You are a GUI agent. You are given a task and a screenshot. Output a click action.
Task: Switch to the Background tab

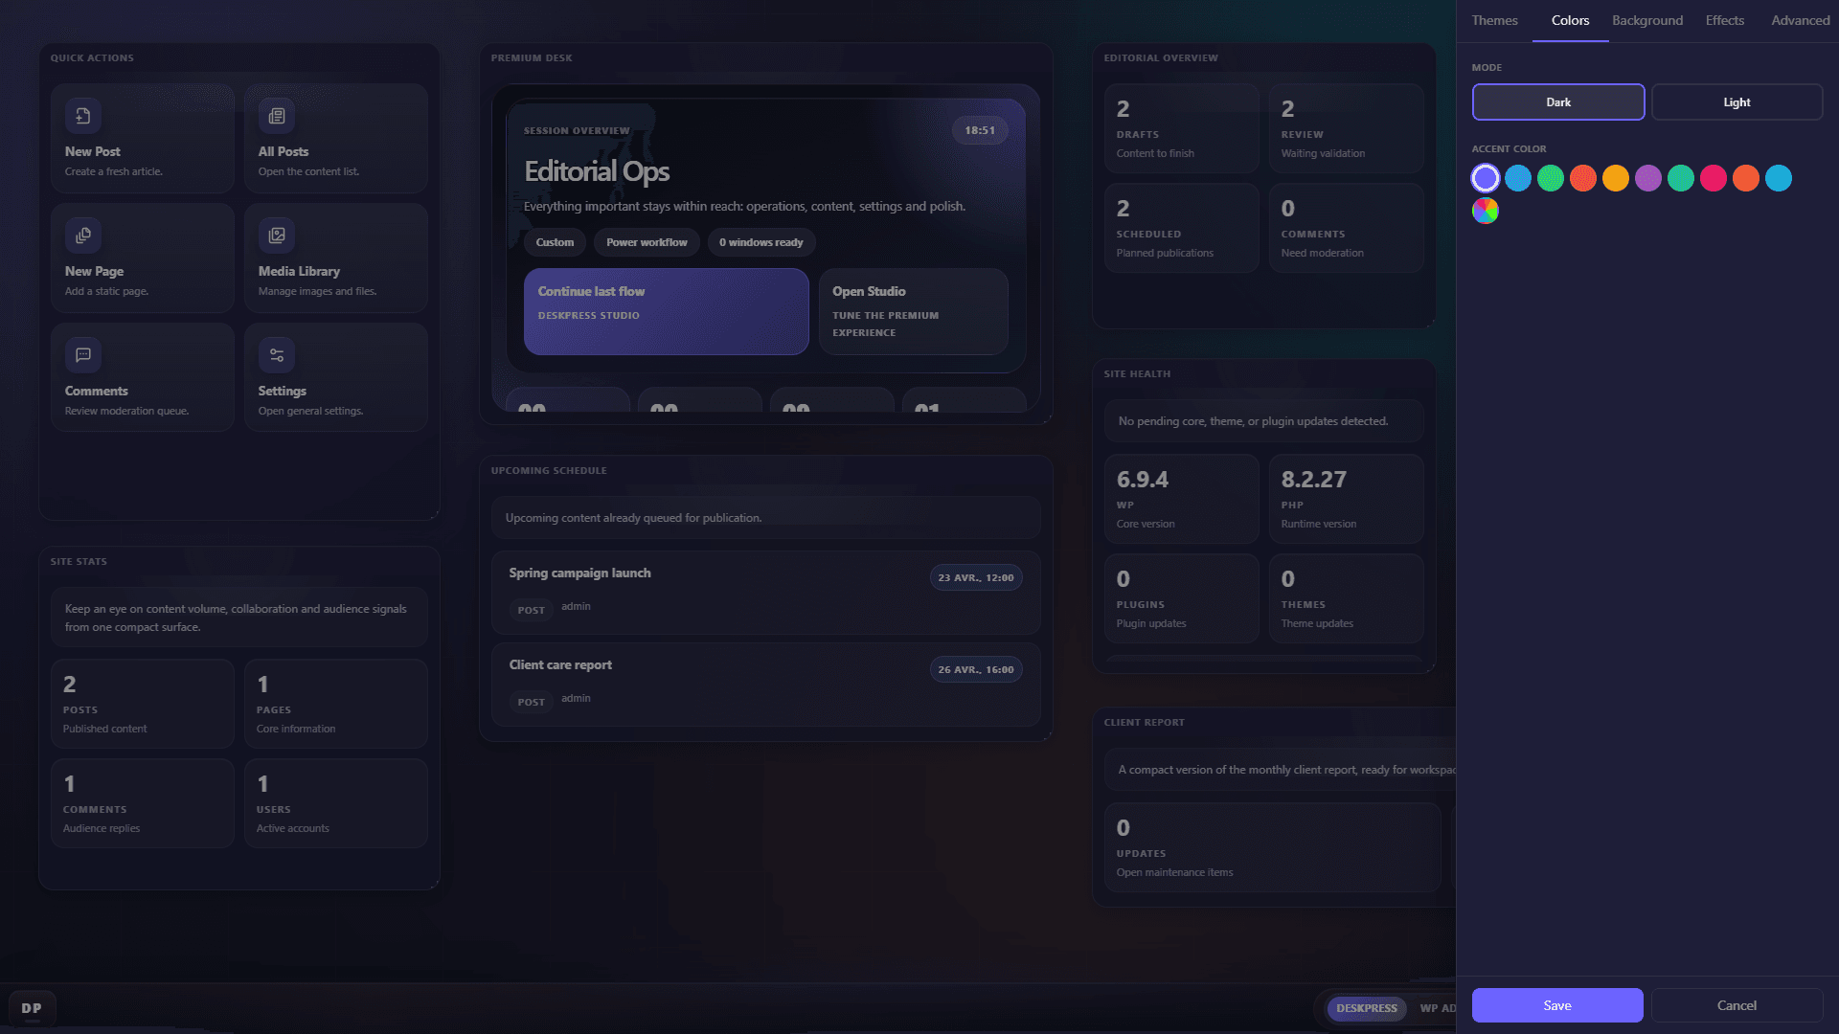pos(1646,20)
